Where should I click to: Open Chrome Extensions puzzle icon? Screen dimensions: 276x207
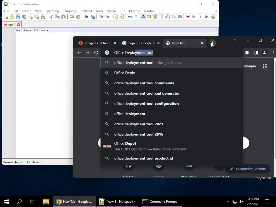point(247,53)
